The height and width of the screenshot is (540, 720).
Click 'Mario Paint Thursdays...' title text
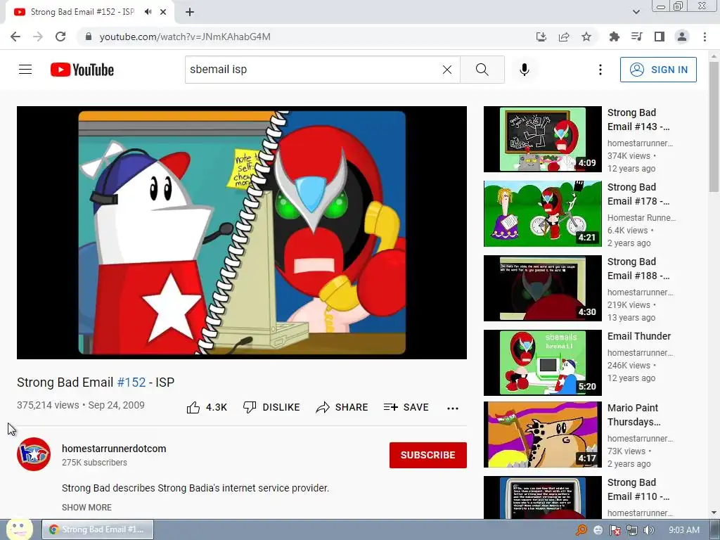[x=634, y=415]
